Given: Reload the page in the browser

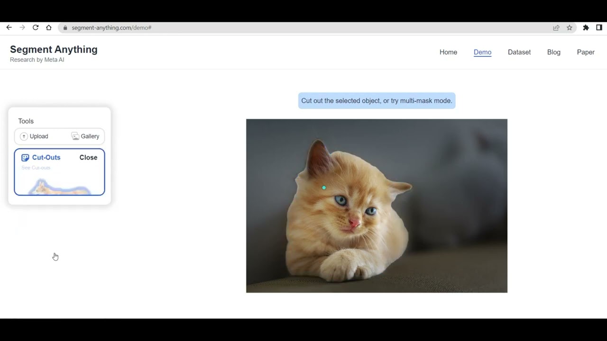Looking at the screenshot, I should tap(36, 28).
